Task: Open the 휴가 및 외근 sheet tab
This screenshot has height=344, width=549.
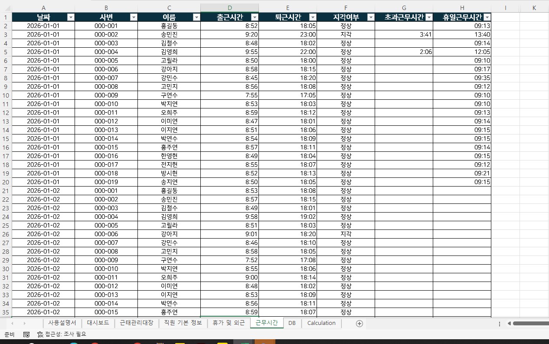Action: coord(229,323)
